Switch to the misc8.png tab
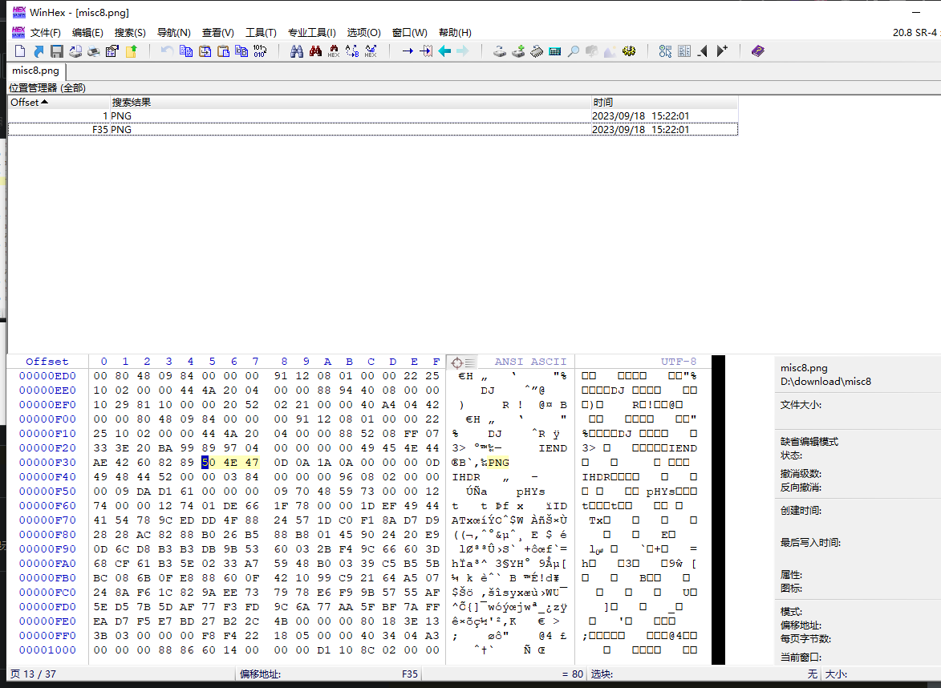Image resolution: width=941 pixels, height=688 pixels. point(36,71)
